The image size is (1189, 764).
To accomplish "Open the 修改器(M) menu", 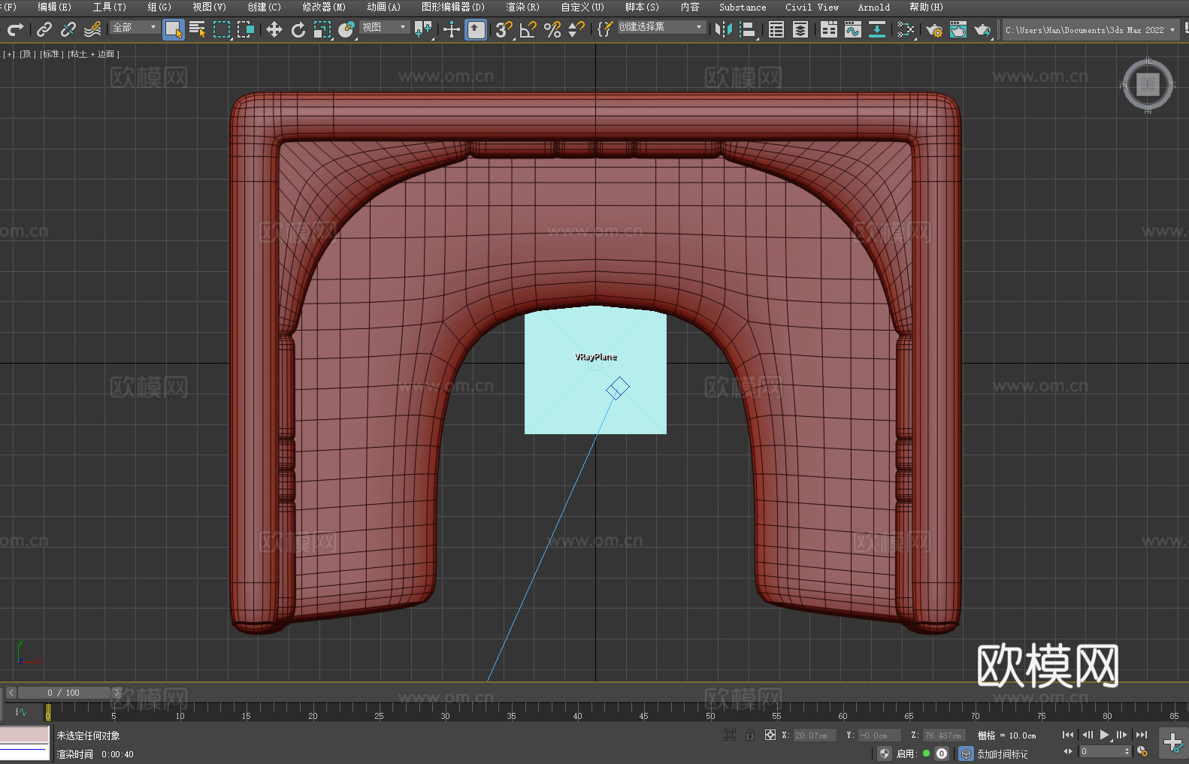I will tap(324, 7).
